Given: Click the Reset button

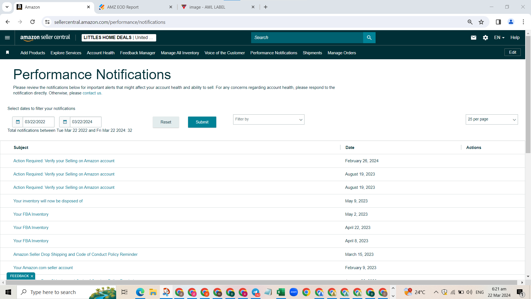Looking at the screenshot, I should [166, 122].
